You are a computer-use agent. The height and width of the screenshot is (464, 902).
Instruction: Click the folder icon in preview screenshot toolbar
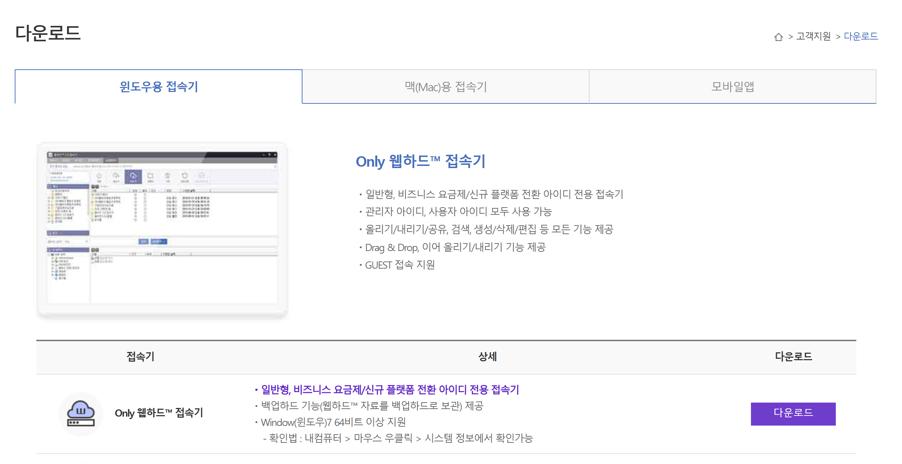(x=150, y=176)
